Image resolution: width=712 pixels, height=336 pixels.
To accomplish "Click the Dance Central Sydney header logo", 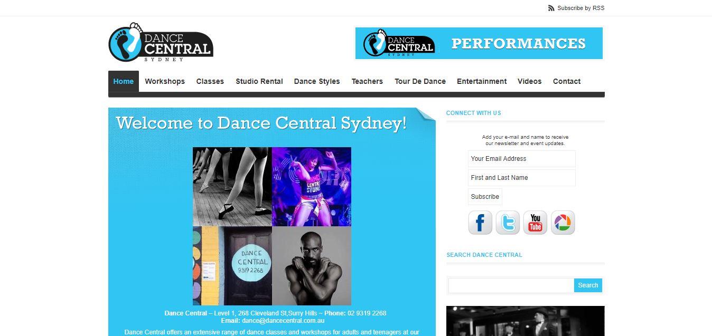I will (161, 42).
